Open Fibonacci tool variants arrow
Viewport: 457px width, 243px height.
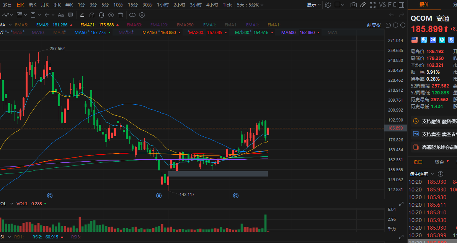click(25, 15)
